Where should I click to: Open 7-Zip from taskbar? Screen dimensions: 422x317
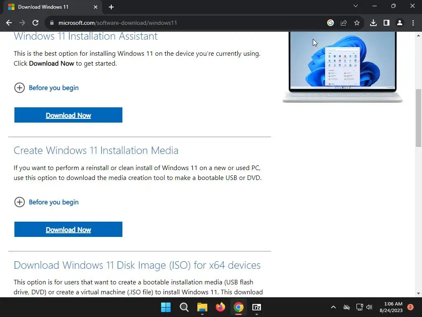[257, 307]
